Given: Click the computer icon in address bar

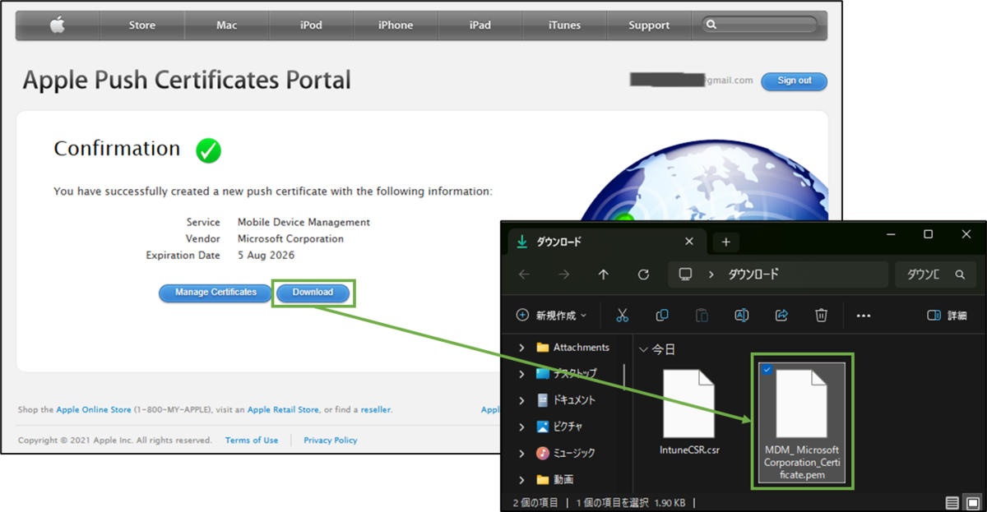Looking at the screenshot, I should coord(685,274).
